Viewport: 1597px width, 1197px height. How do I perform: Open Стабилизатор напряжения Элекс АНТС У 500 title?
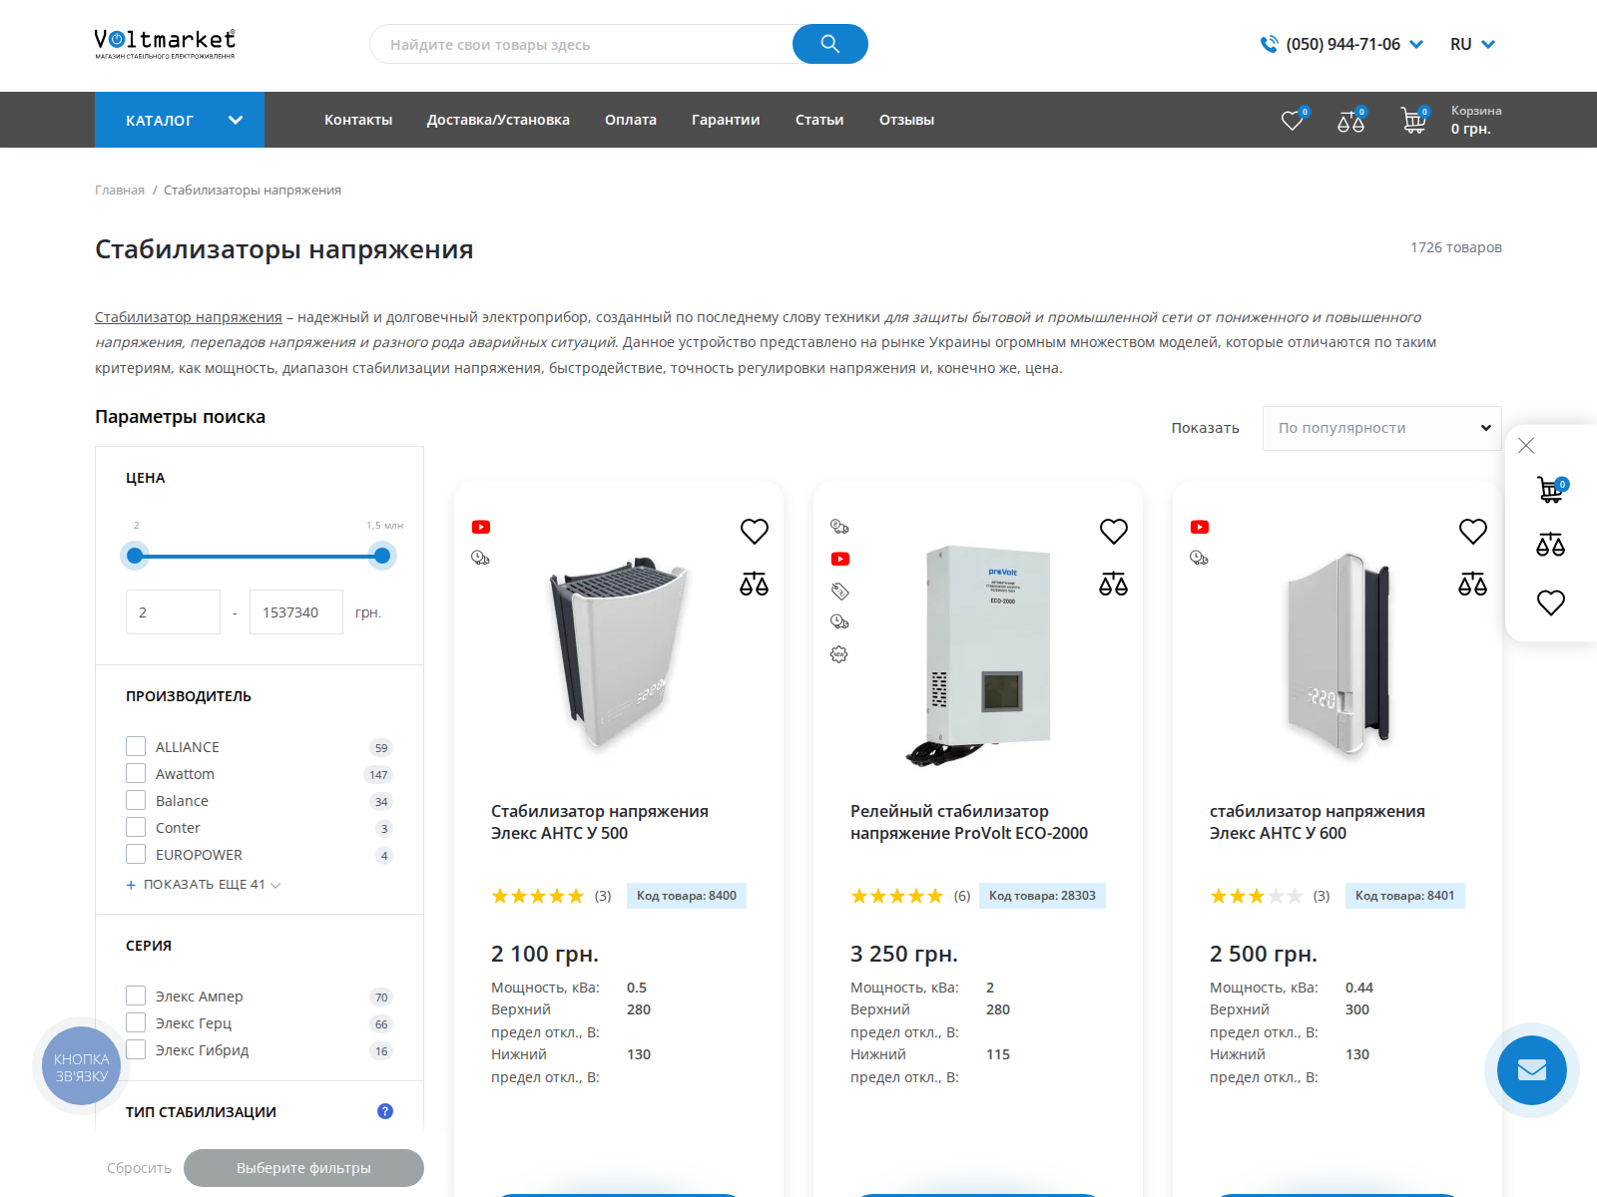tap(600, 822)
